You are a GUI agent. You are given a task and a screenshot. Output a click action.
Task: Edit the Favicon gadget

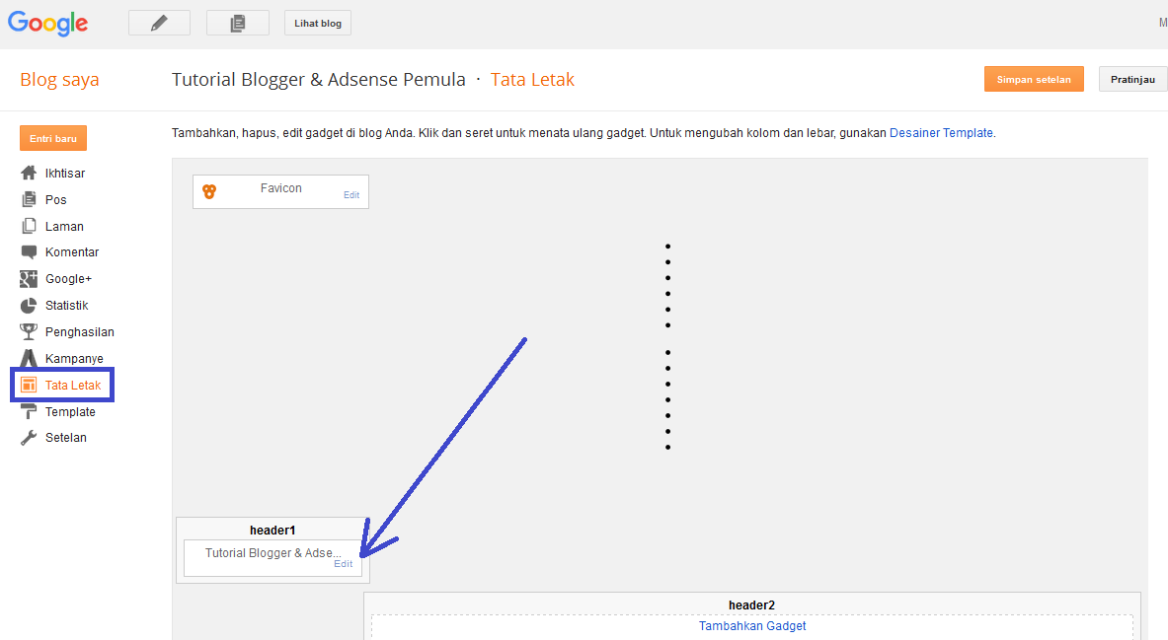[351, 195]
